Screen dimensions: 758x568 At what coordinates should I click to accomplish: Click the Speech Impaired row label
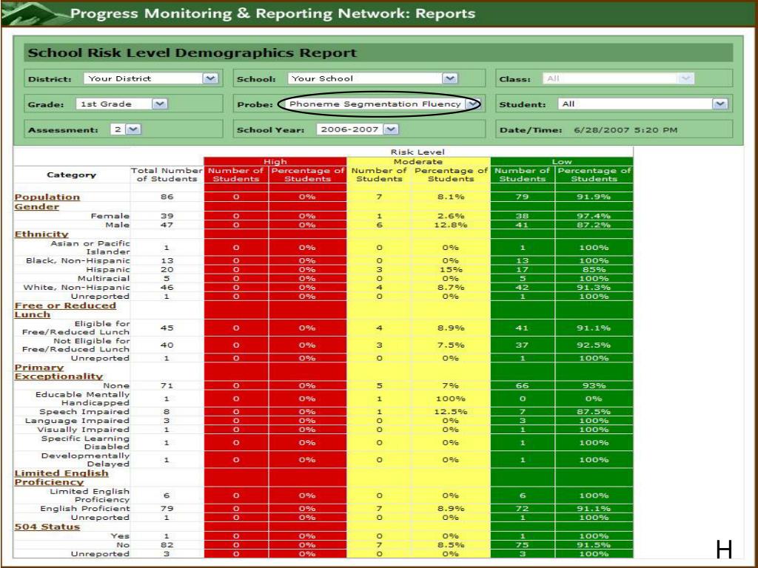point(84,412)
